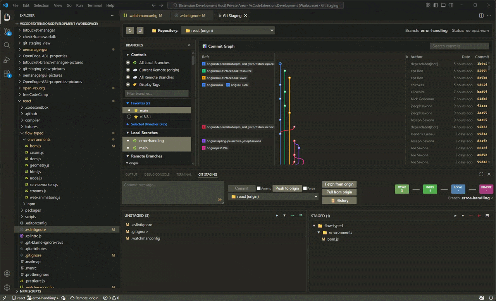
Task: Open editor More Actions ellipsis
Action: [489, 15]
